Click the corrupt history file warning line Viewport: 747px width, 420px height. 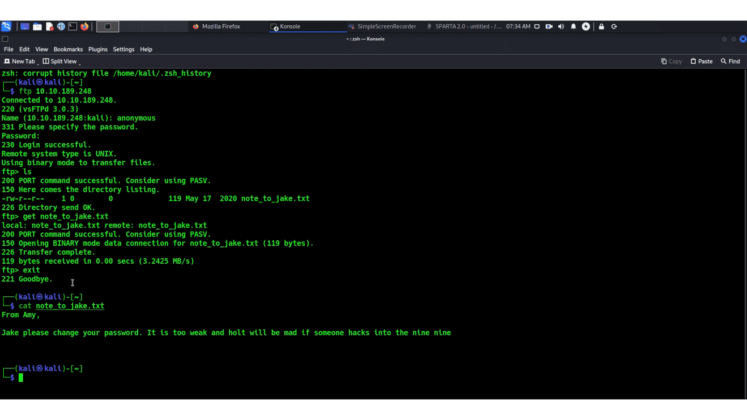(x=106, y=73)
